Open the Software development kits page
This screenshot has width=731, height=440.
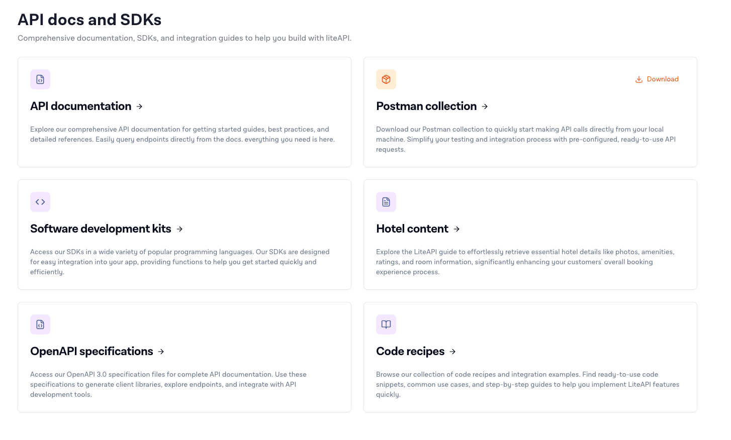click(100, 229)
